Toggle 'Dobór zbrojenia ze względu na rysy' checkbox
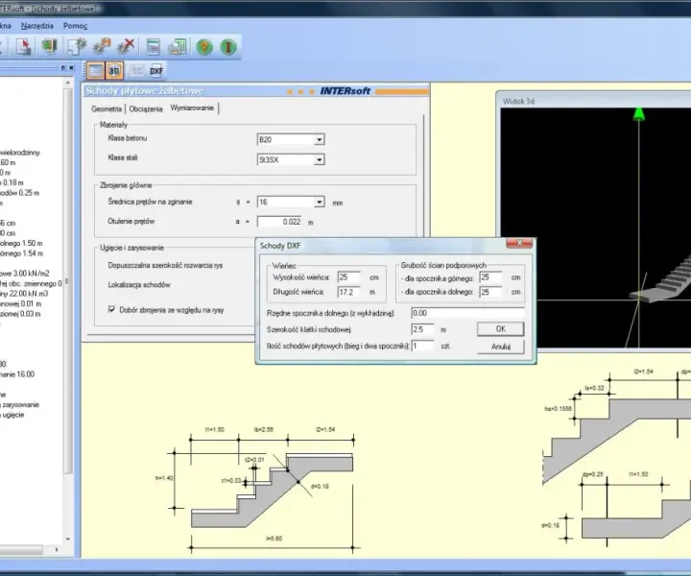The width and height of the screenshot is (691, 576). (112, 309)
